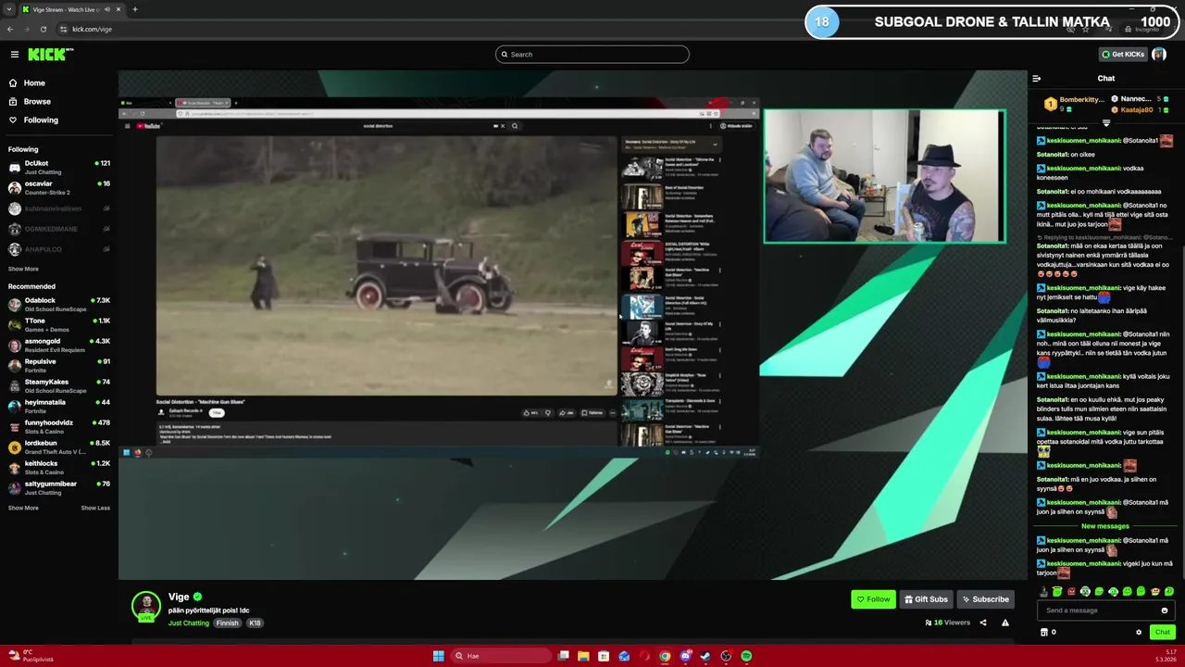Click the Subscribe button
The height and width of the screenshot is (667, 1185).
(x=985, y=599)
